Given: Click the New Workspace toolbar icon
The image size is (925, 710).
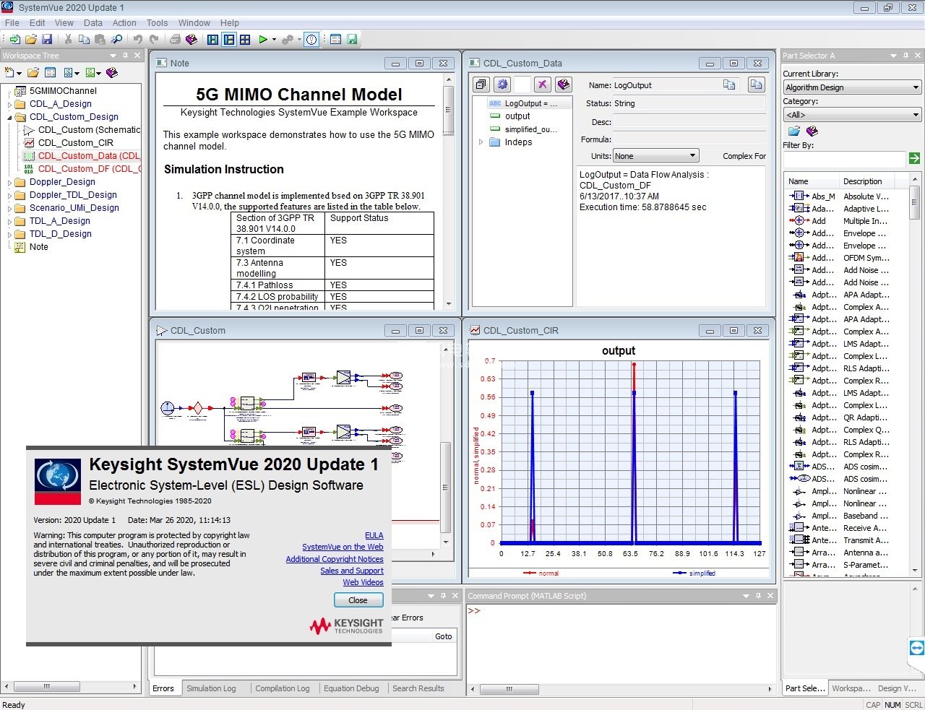Looking at the screenshot, I should [x=14, y=40].
